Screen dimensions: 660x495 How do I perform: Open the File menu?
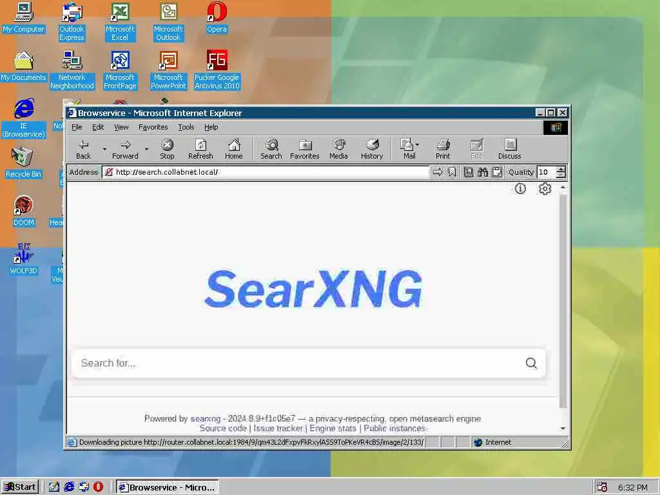(77, 127)
